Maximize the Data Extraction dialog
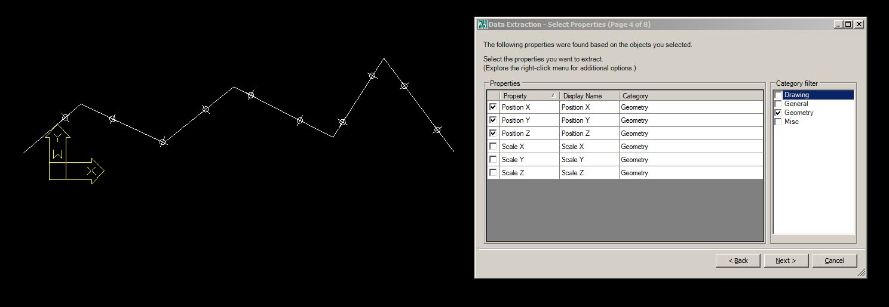Screen dimensions: 889x307 tap(848, 24)
